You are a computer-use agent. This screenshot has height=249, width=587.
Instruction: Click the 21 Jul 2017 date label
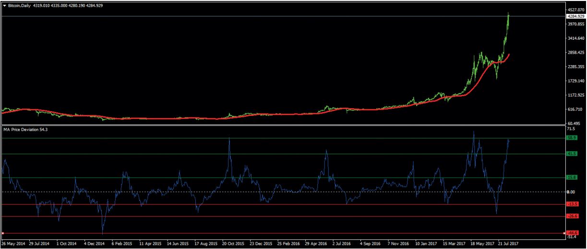pos(508,243)
